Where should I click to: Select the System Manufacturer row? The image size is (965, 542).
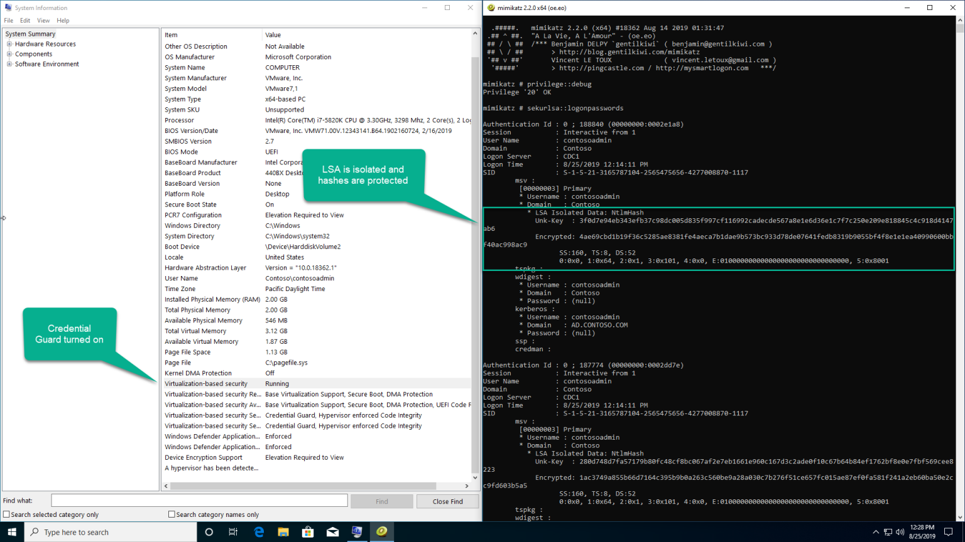[317, 78]
